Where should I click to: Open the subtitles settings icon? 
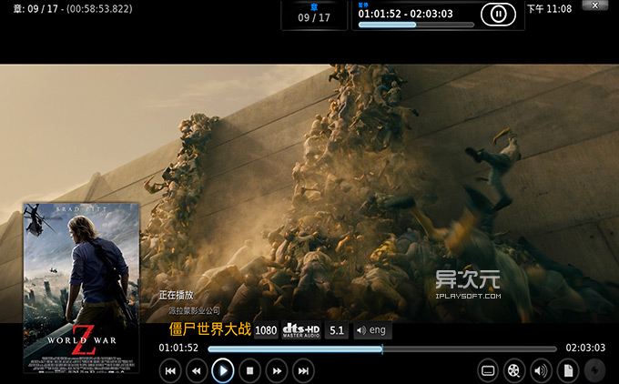(488, 370)
